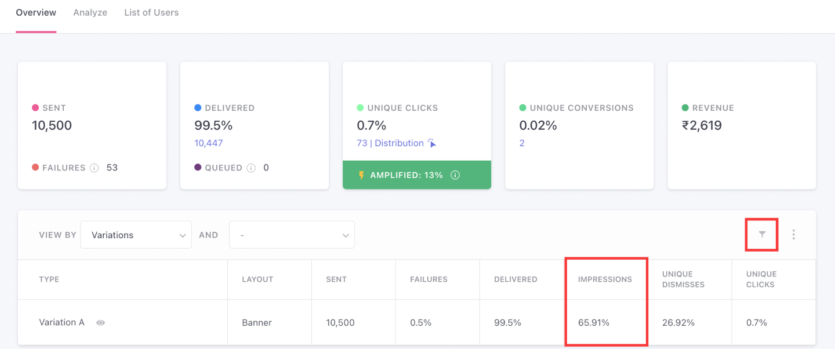Image resolution: width=835 pixels, height=349 pixels.
Task: Click the info icon beside Queued
Action: pos(251,168)
